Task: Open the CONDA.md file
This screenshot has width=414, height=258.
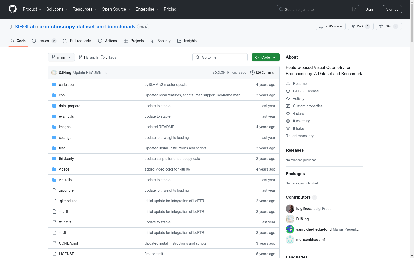Action: pyautogui.click(x=68, y=243)
